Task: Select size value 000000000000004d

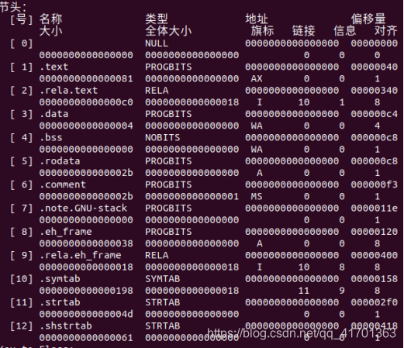Action: click(x=86, y=314)
